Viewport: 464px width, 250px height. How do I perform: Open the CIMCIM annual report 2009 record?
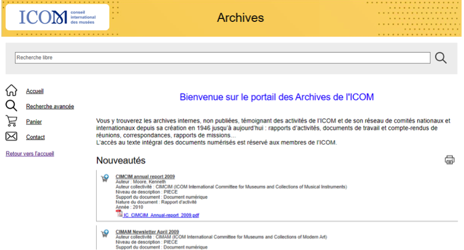pos(145,177)
